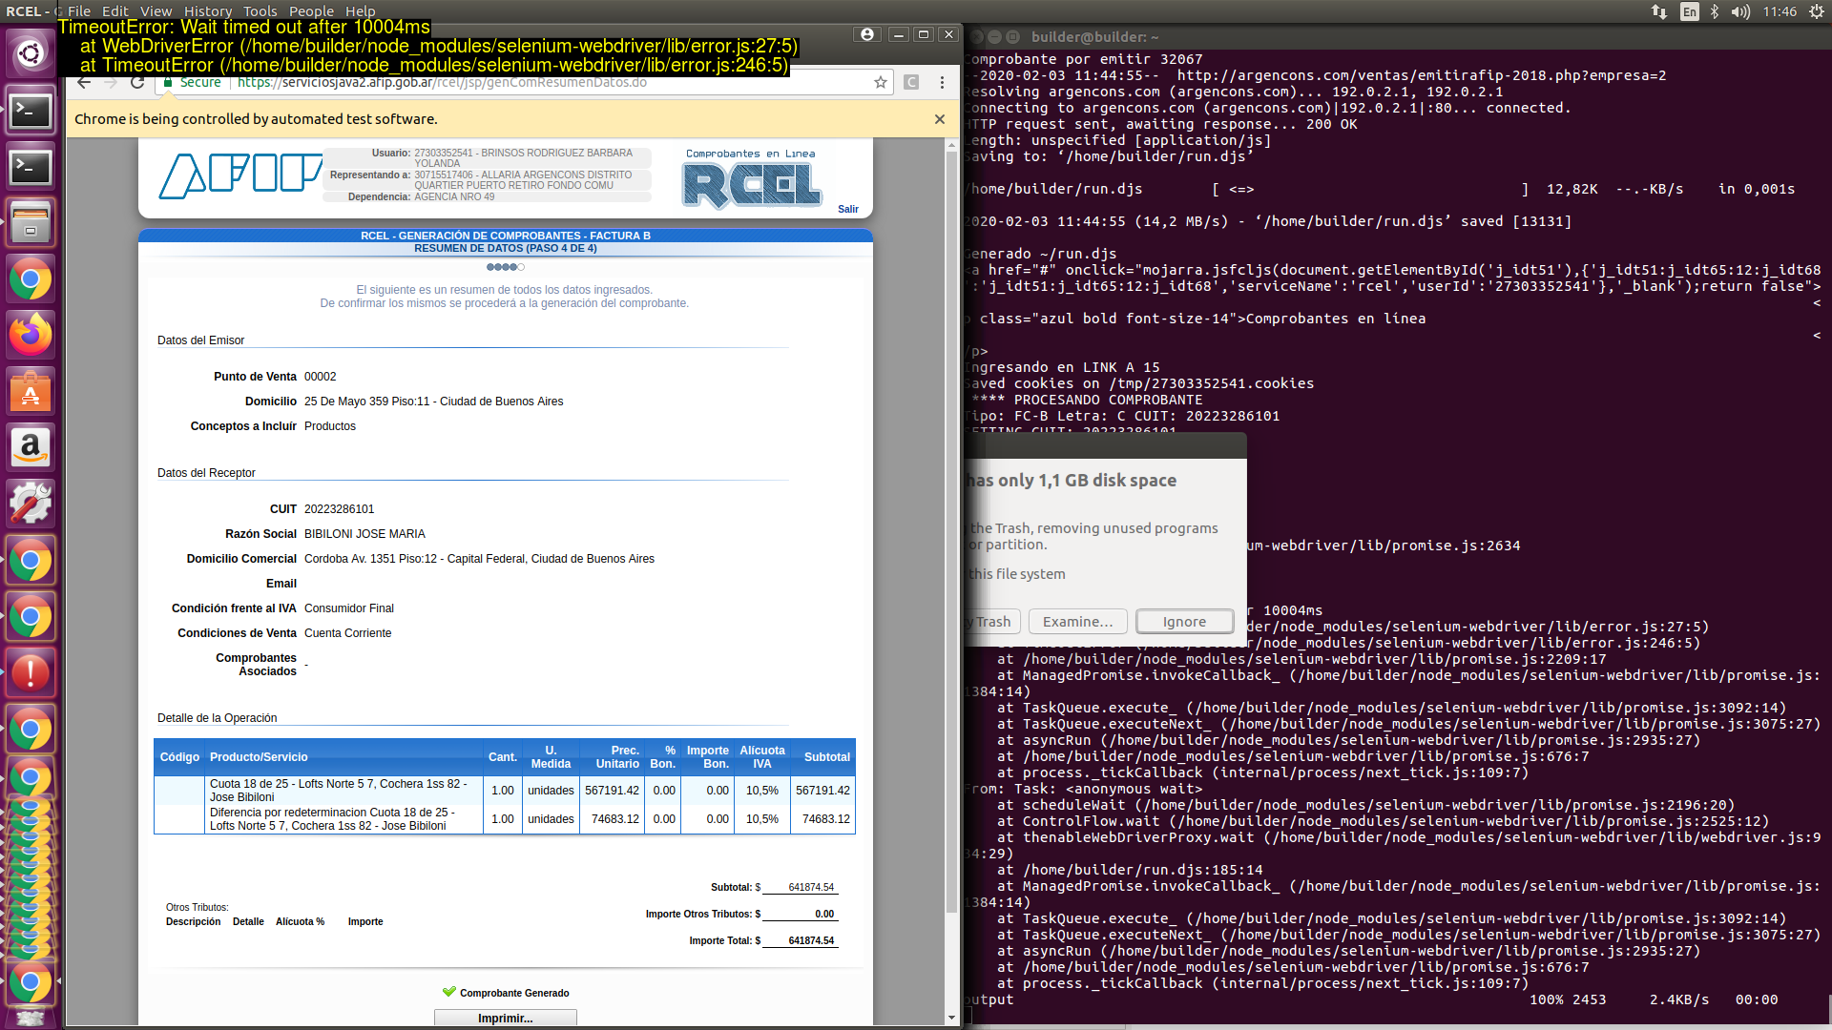1832x1030 pixels.
Task: Open the People menu
Action: (x=311, y=11)
